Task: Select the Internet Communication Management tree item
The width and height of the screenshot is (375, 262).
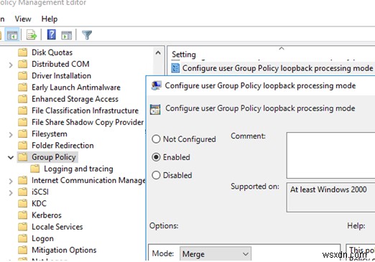Action: click(88, 180)
